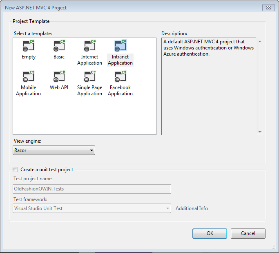Open the Test framework dropdown
Screen dimensions: 279x253
pyautogui.click(x=92, y=208)
